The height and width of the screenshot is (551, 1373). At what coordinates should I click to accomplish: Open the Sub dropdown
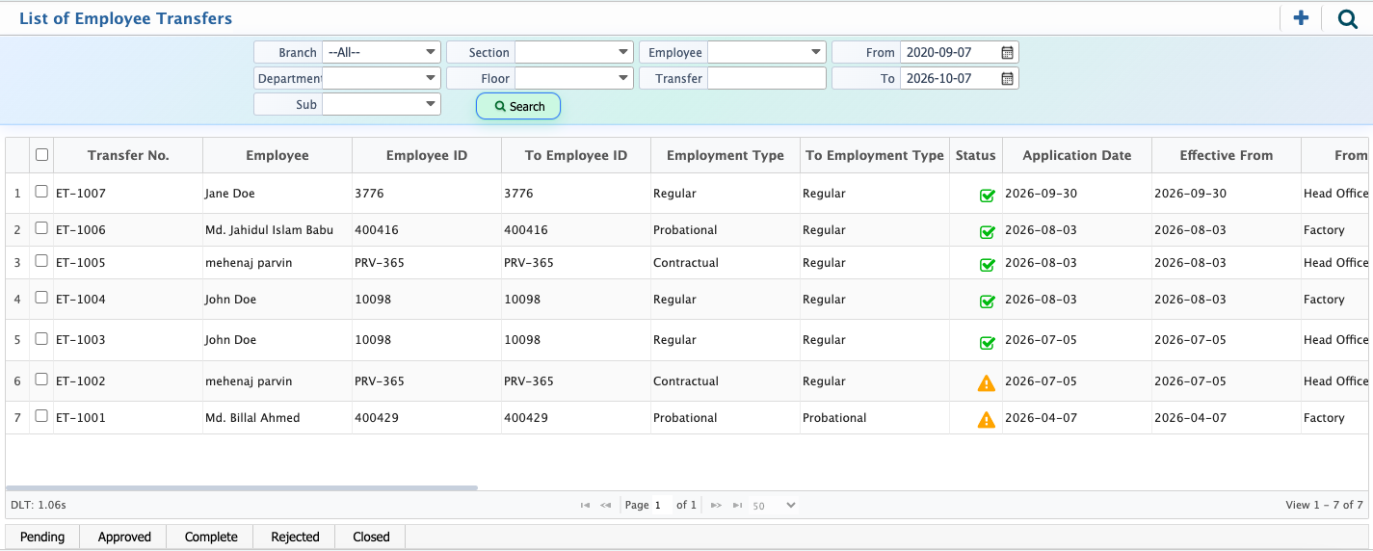point(382,104)
